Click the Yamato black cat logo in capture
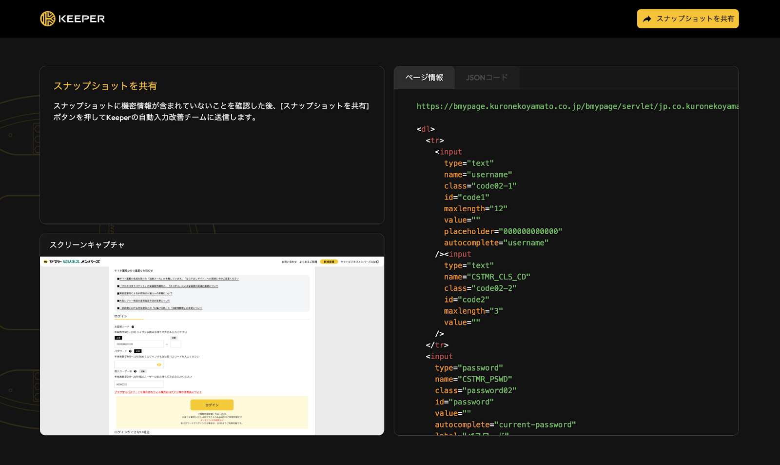This screenshot has width=780, height=465. [46, 262]
